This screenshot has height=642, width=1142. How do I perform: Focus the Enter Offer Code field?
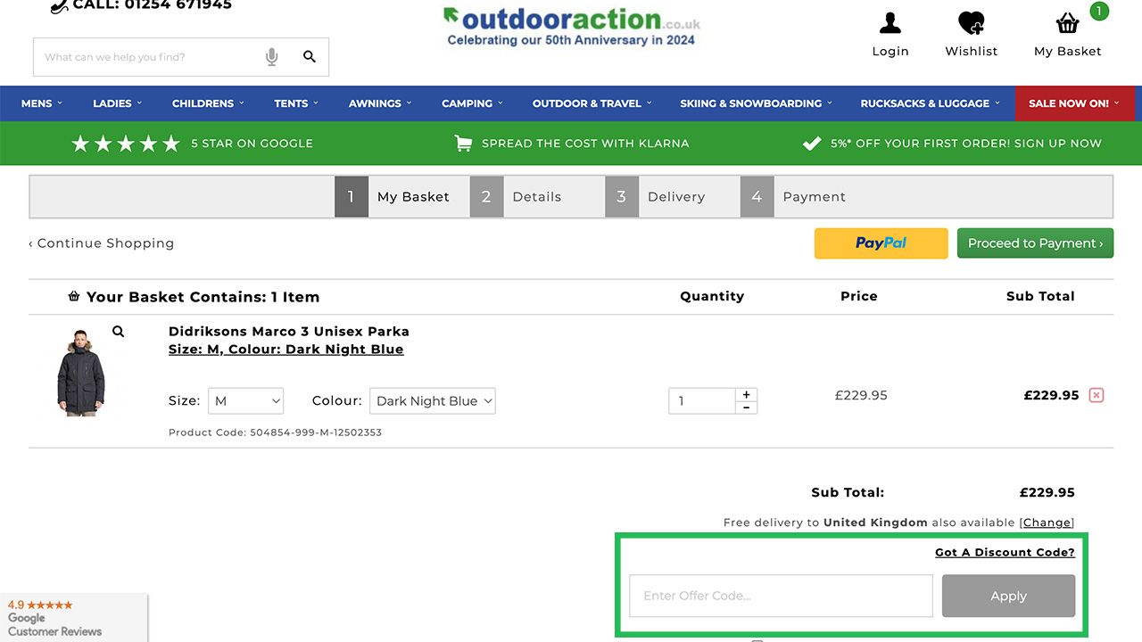coord(781,596)
